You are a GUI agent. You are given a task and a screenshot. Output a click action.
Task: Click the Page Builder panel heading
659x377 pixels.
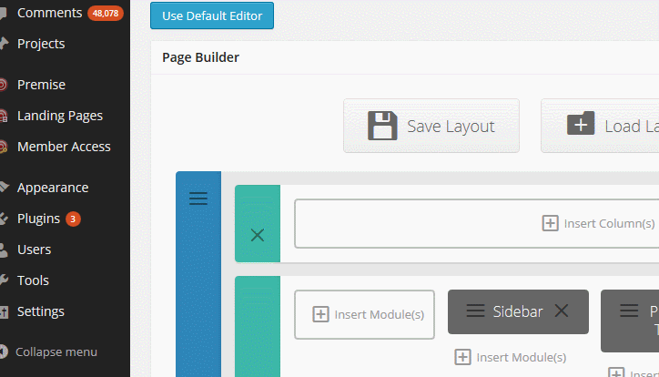click(x=200, y=57)
